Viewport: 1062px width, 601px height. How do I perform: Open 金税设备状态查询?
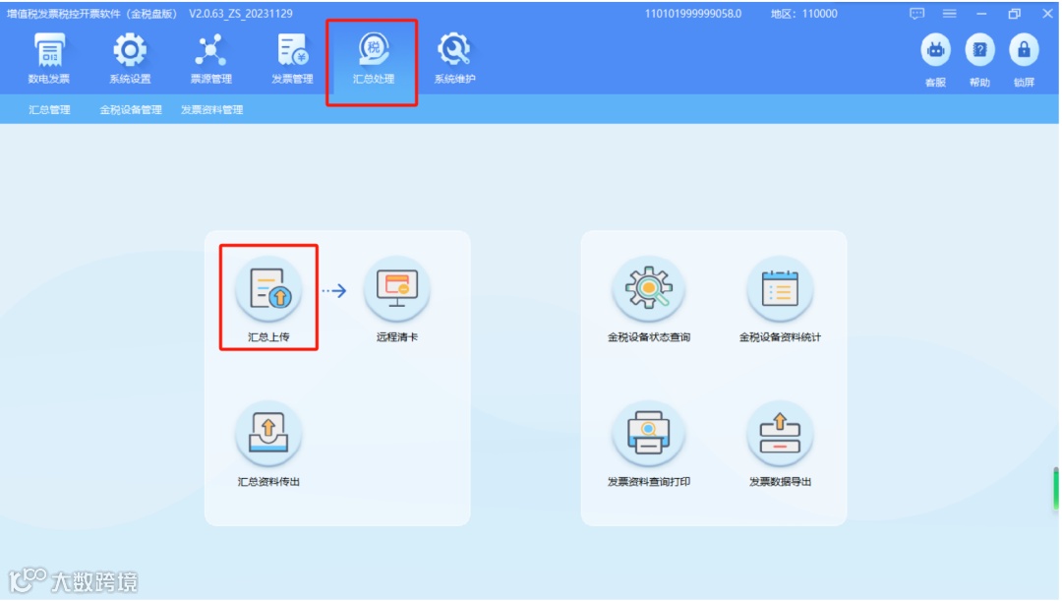[648, 298]
